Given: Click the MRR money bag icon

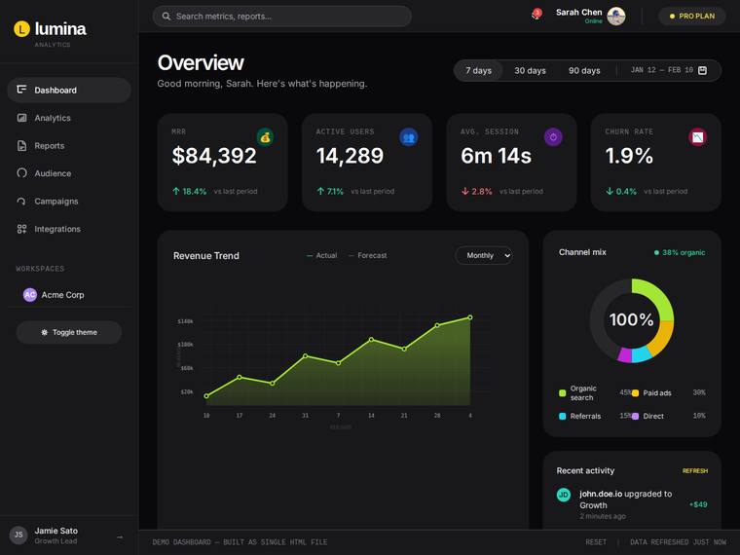Looking at the screenshot, I should (265, 137).
